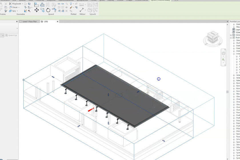Click the Align tool icon
Image resolution: width=240 pixels, height=160 pixels.
tap(37, 5)
